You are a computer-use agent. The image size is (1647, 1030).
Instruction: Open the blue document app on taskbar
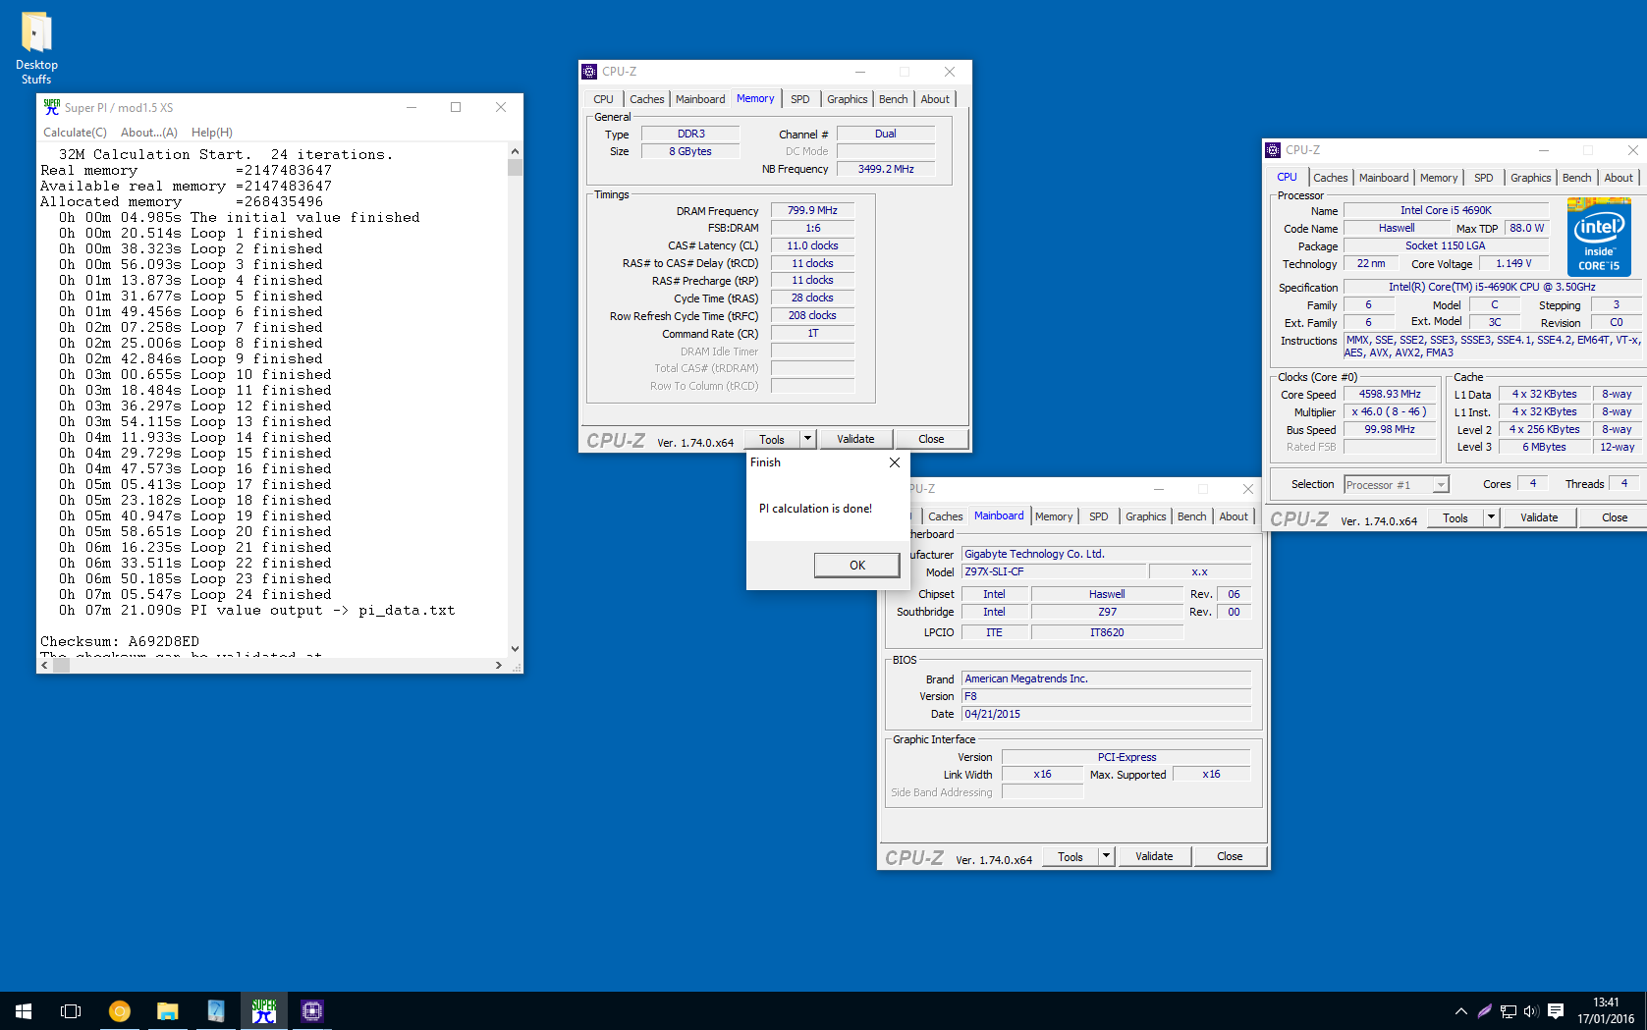click(x=216, y=1010)
